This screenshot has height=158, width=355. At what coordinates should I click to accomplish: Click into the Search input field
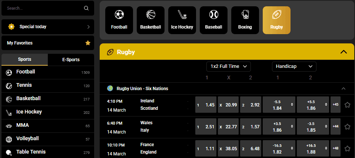click(x=48, y=8)
